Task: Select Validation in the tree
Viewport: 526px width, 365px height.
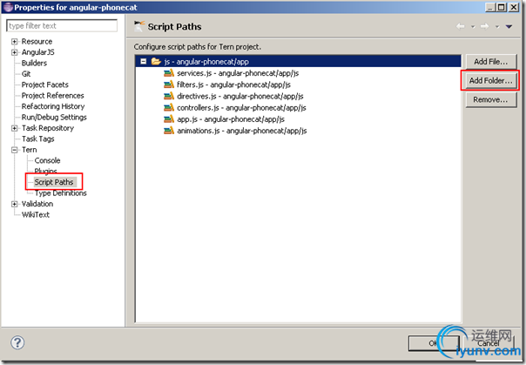Action: point(37,204)
